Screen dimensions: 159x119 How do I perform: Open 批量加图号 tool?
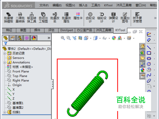click(125, 17)
